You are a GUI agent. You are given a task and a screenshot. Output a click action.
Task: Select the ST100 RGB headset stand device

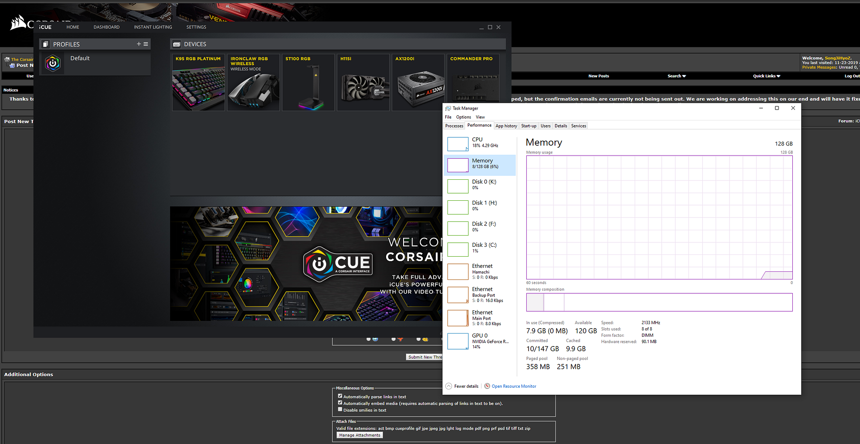tap(308, 82)
